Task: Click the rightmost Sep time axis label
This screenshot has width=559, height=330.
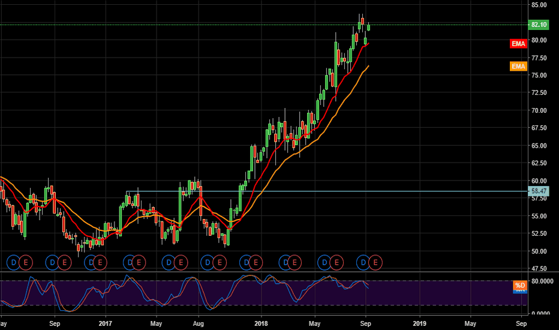Action: click(x=521, y=323)
